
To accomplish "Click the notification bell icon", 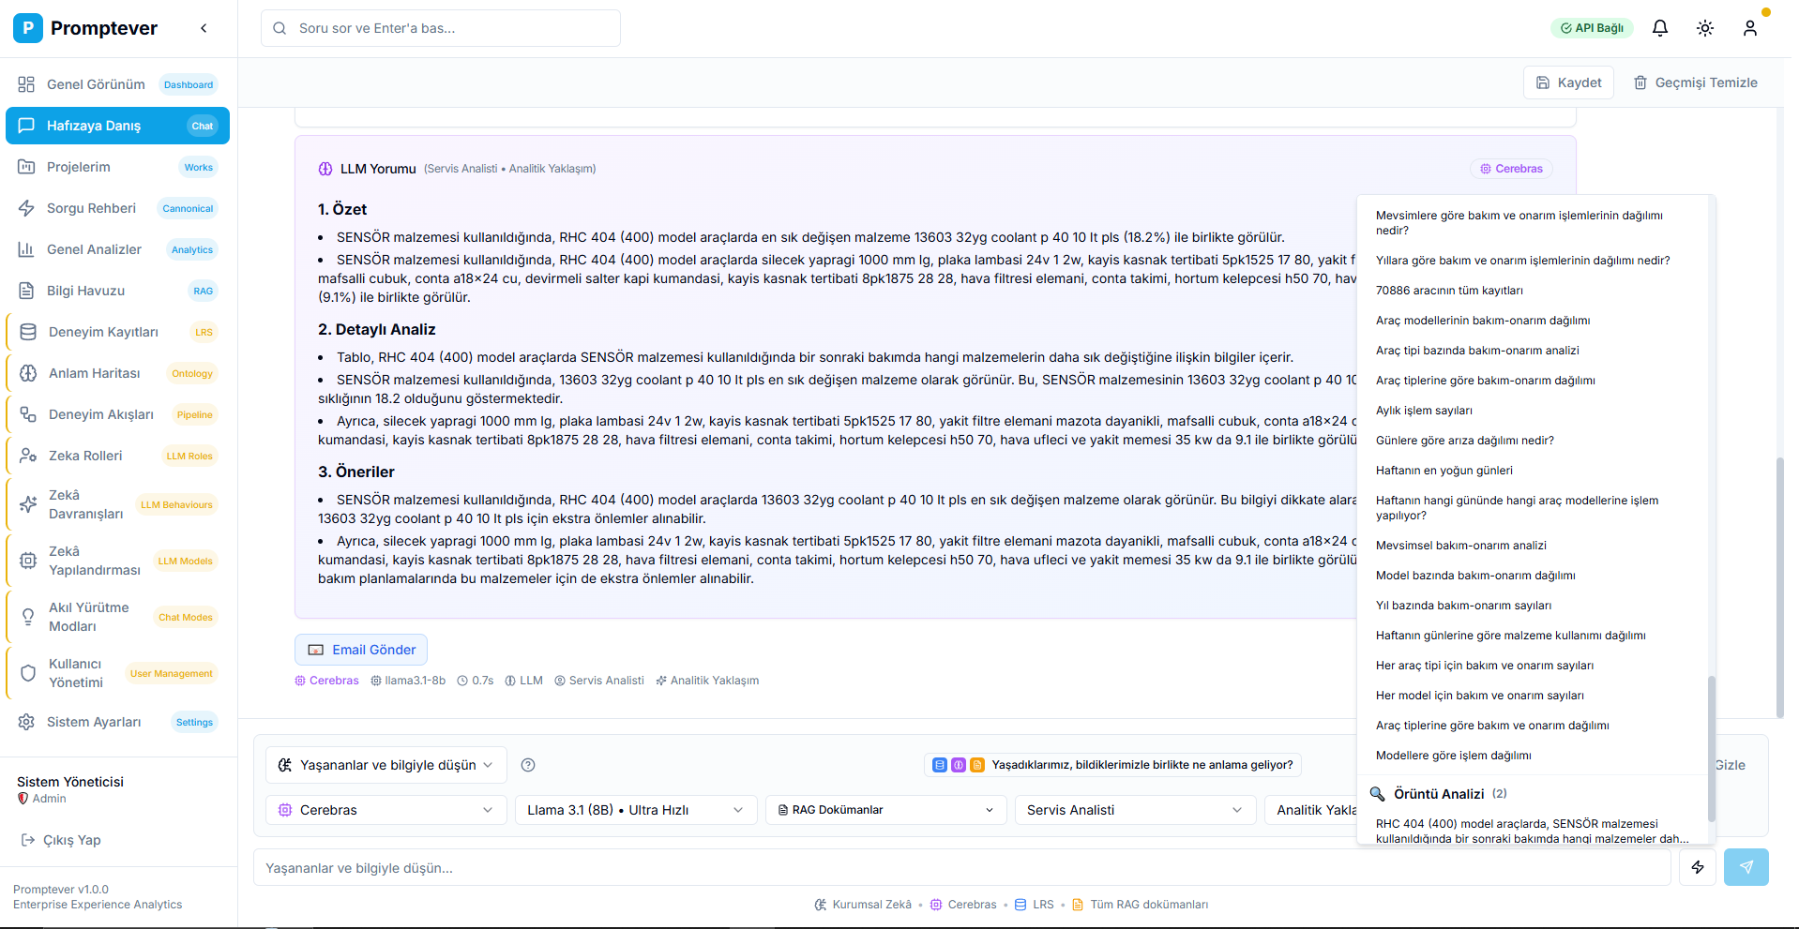I will click(1659, 28).
